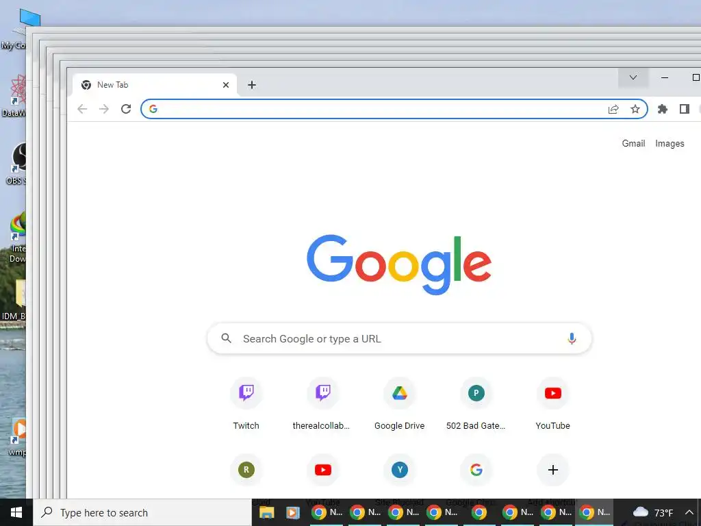This screenshot has width=701, height=526.
Task: Click the Type here to search taskbar box
Action: point(142,512)
